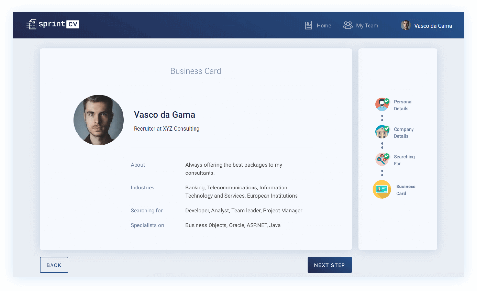
Task: Select the Business Card step icon
Action: click(x=382, y=189)
